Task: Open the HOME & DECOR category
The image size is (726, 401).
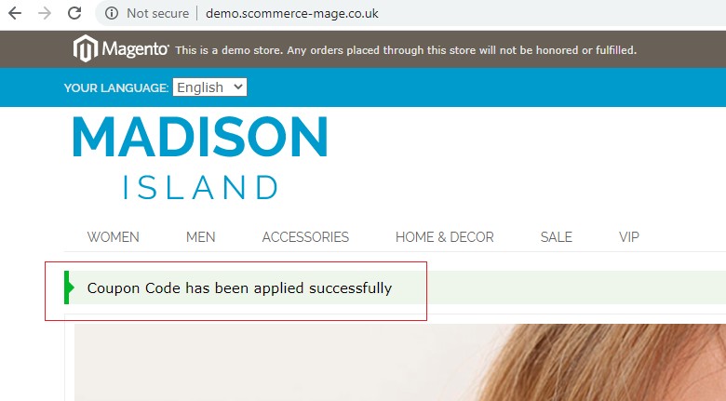Action: (445, 237)
